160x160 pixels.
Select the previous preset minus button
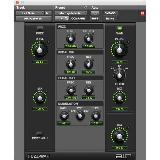pyautogui.click(x=57, y=19)
